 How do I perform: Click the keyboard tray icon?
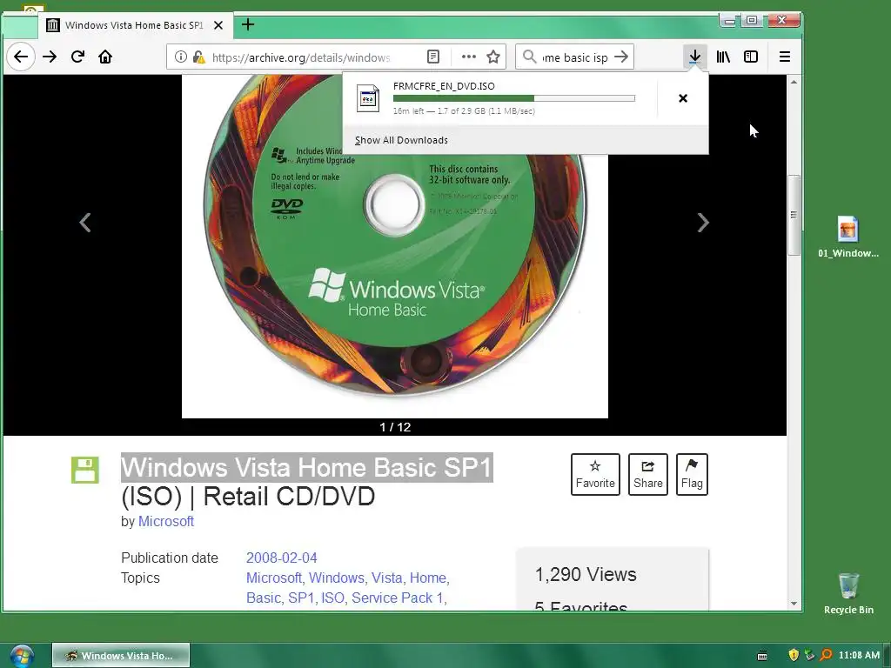tap(762, 656)
